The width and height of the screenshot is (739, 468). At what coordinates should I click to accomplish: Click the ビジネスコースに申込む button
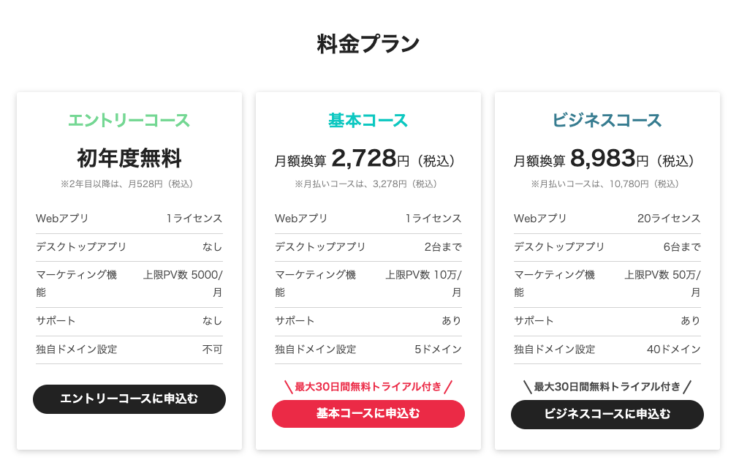607,415
